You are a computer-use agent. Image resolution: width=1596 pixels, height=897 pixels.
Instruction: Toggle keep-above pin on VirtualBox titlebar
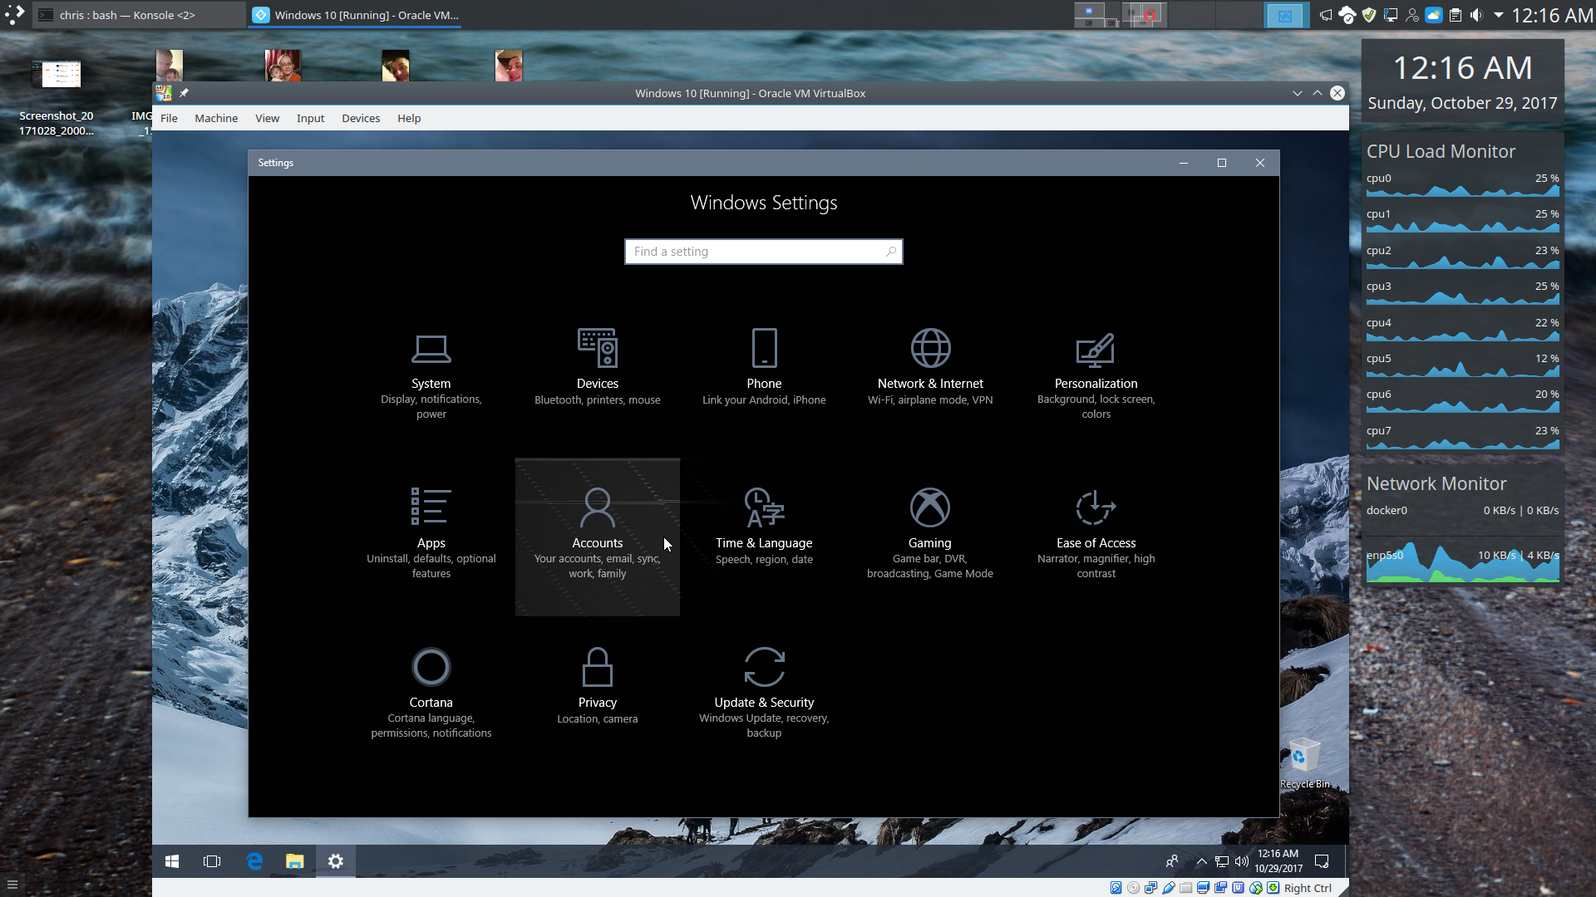[x=184, y=93]
